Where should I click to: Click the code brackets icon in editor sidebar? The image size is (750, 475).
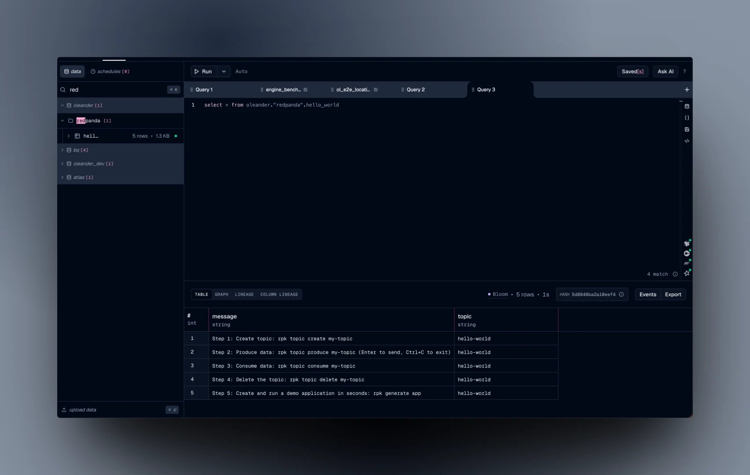click(x=687, y=141)
